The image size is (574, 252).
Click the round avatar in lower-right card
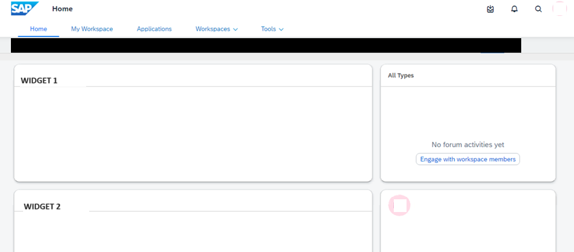coord(399,205)
